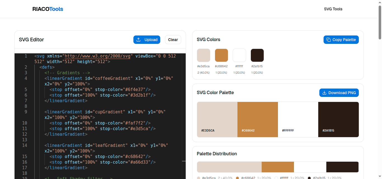Image resolution: width=382 pixels, height=179 pixels.
Task: Click the #FFFFFF block in SVG Color Palette
Action: (298, 120)
